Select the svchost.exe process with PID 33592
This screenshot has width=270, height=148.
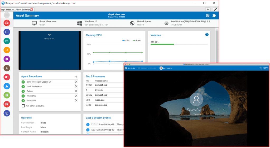(x=105, y=95)
